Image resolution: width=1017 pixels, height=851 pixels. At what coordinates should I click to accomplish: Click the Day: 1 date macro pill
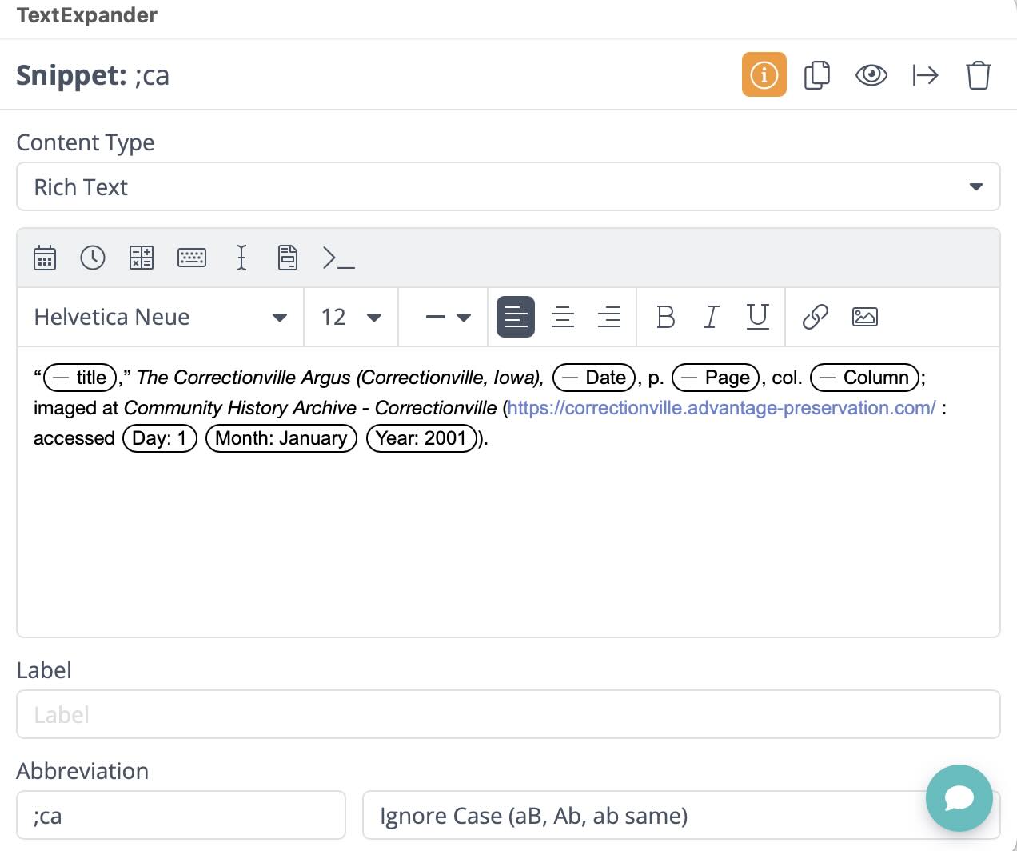pos(159,438)
